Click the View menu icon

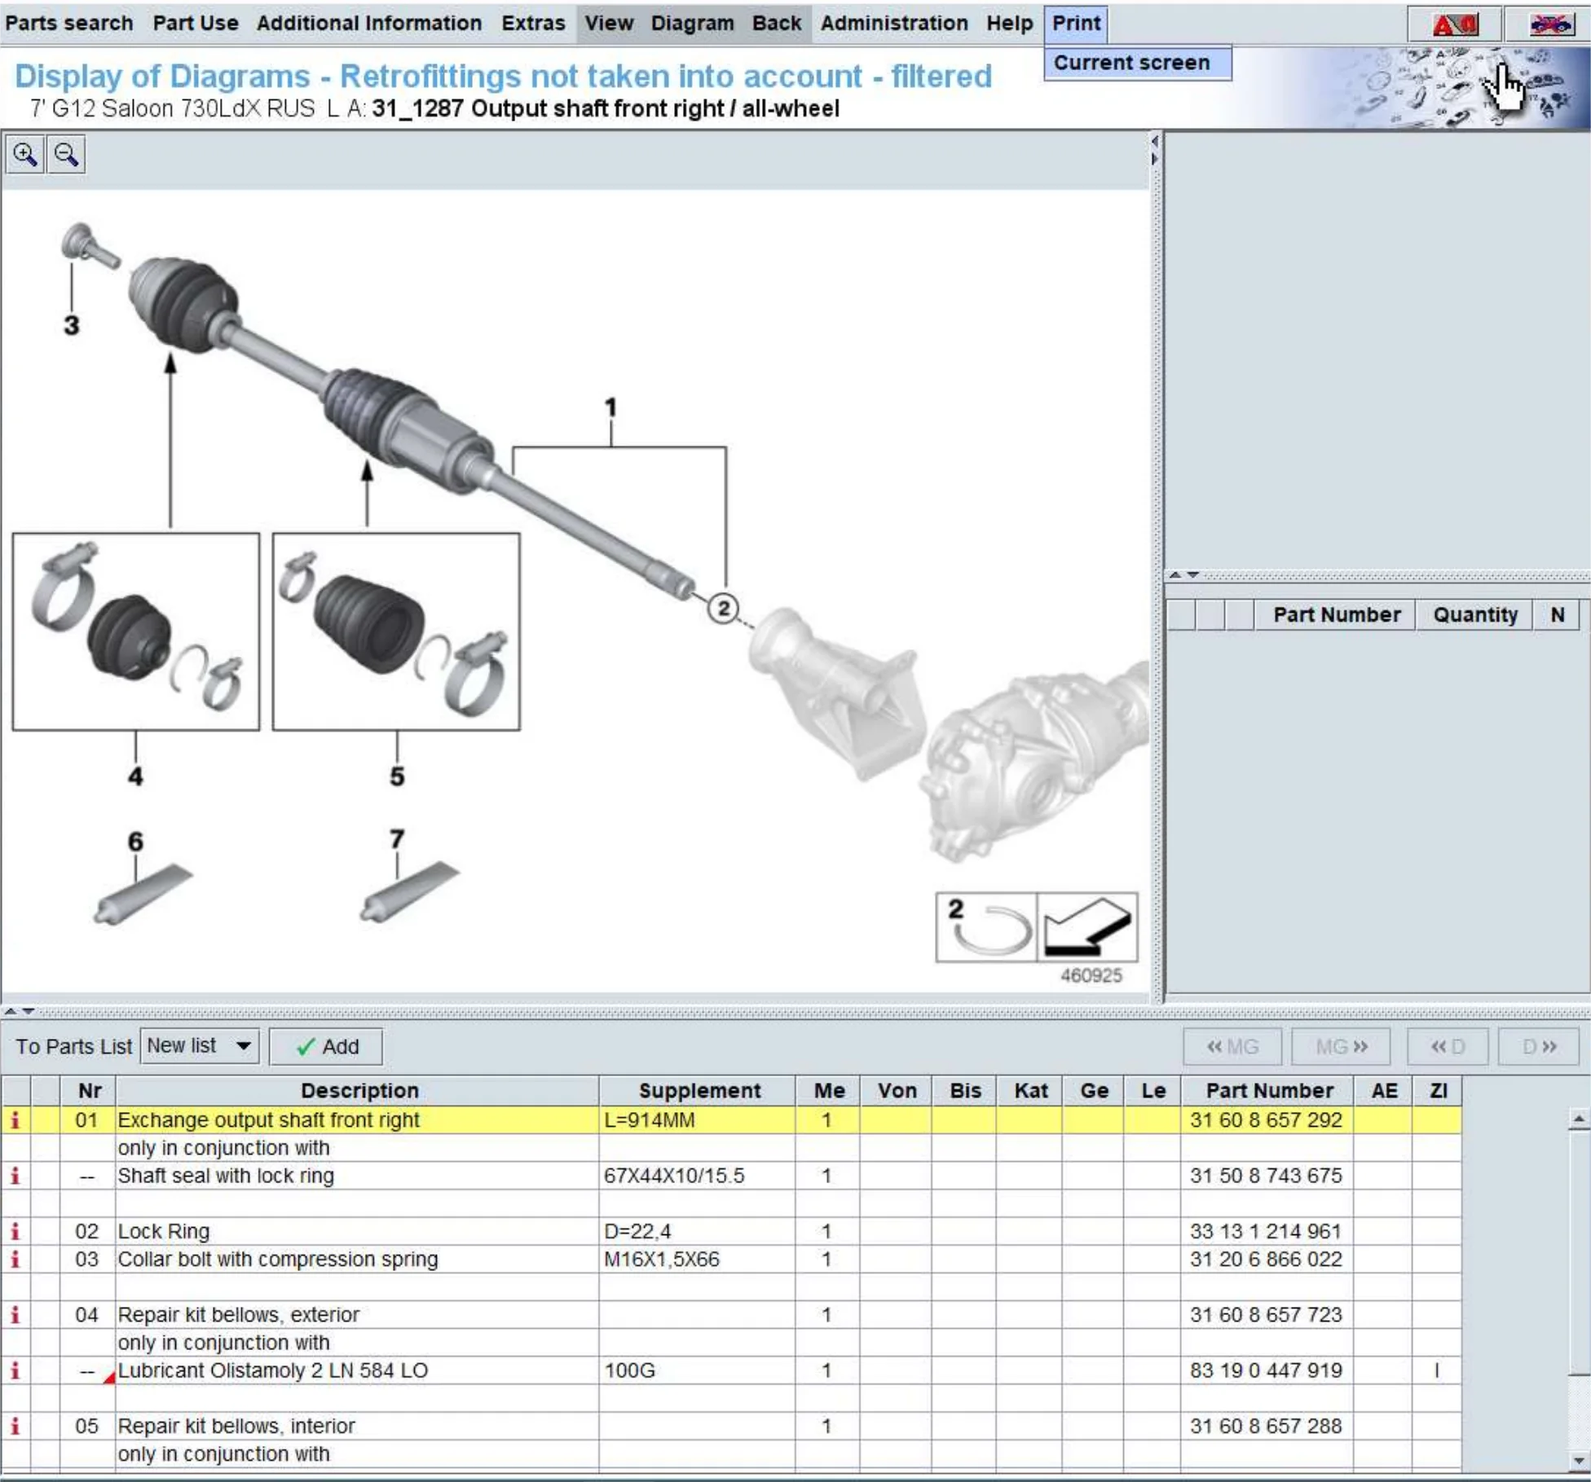[x=609, y=21]
